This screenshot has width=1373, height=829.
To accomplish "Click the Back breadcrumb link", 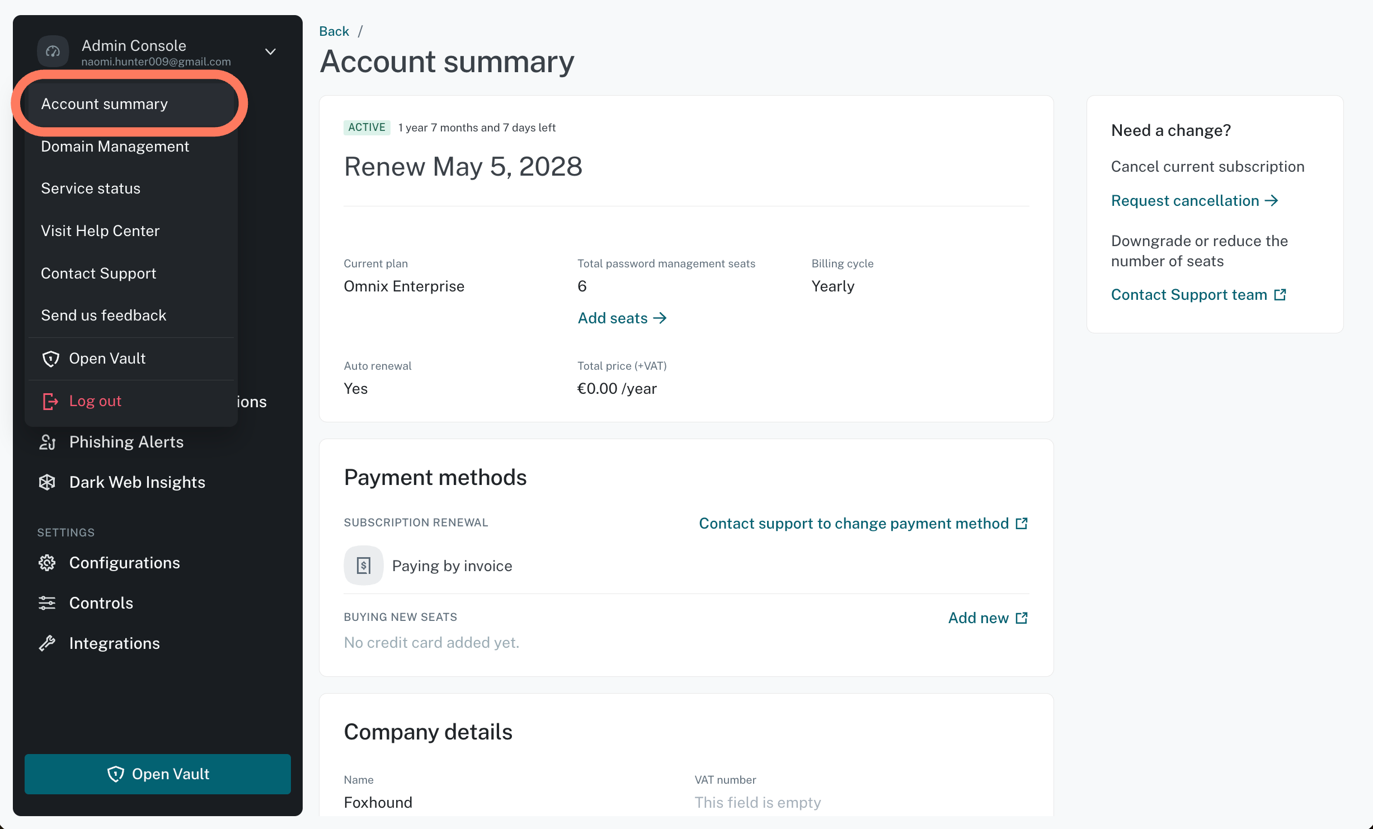I will 334,31.
